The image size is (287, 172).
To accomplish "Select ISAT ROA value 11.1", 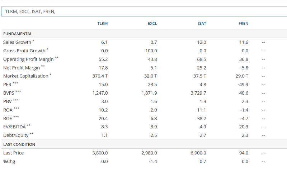I will 202,110.
